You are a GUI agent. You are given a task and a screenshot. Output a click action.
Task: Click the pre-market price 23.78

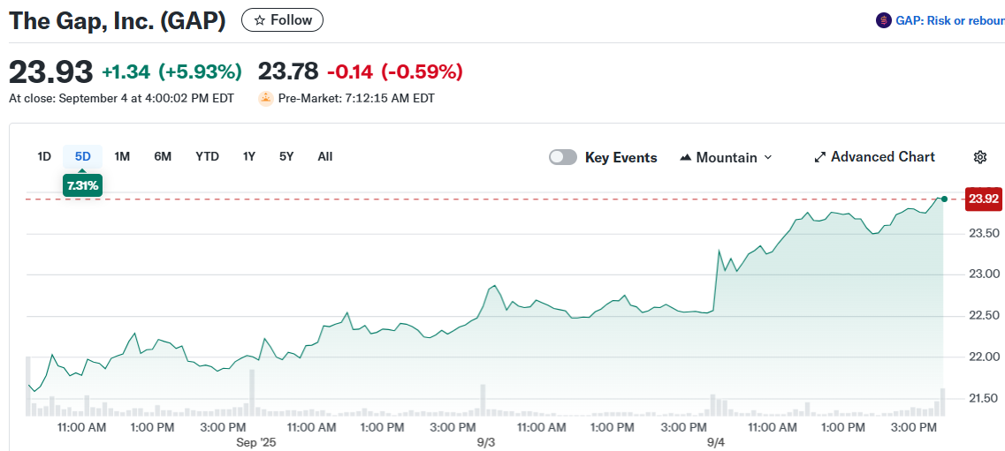pos(288,71)
